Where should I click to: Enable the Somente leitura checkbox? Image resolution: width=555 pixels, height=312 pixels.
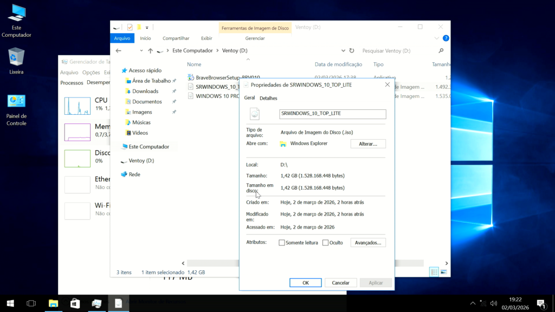(x=282, y=243)
